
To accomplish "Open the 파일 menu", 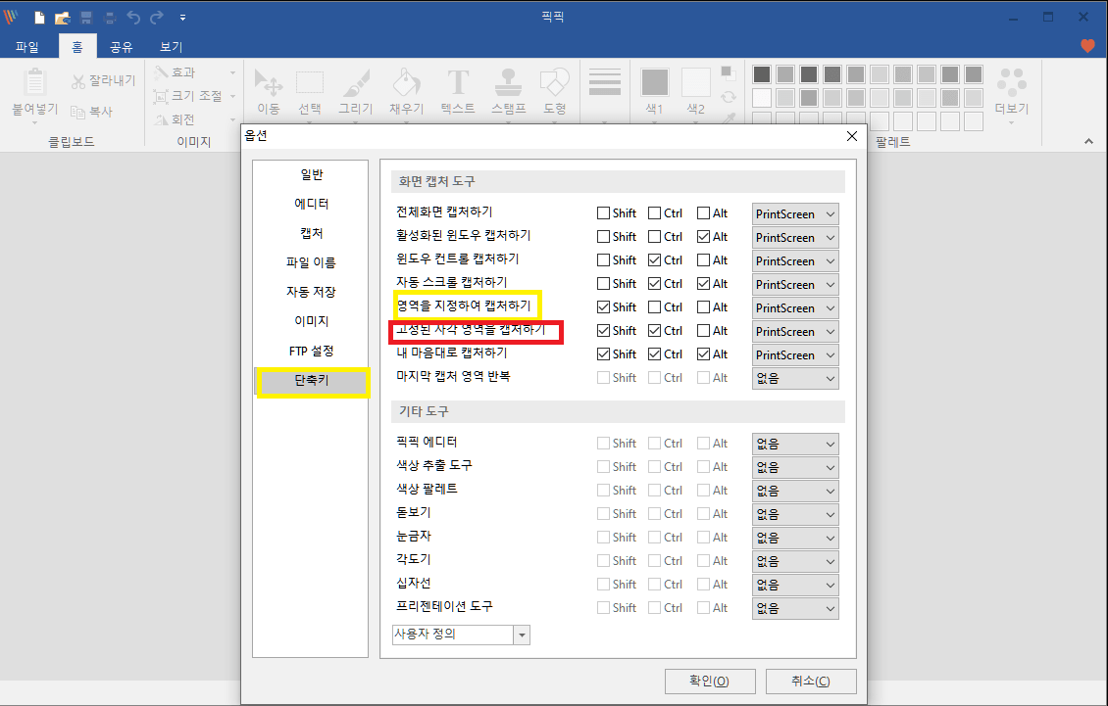I will 28,46.
